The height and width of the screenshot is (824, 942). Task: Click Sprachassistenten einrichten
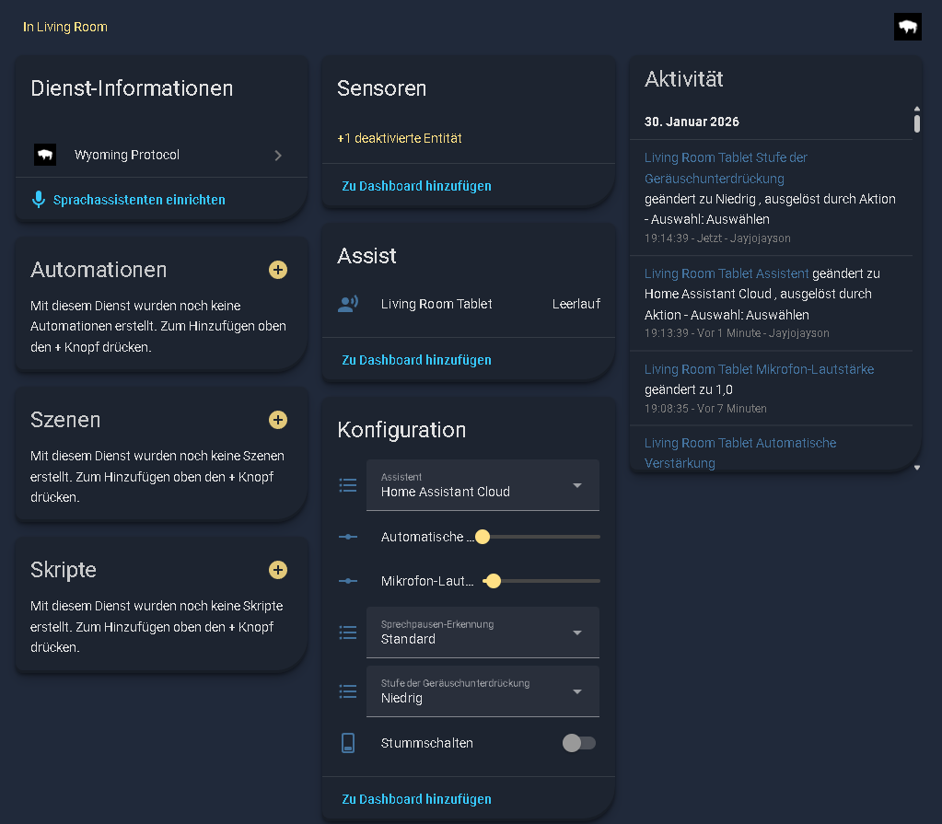139,200
